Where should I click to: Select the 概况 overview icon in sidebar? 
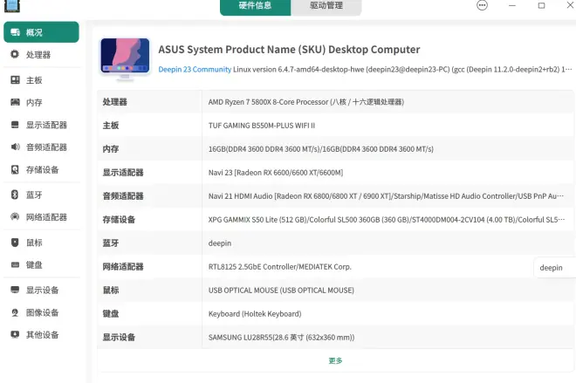[15, 32]
